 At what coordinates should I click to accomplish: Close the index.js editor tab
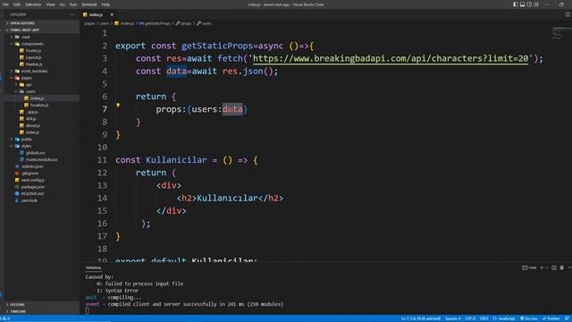[x=112, y=14]
